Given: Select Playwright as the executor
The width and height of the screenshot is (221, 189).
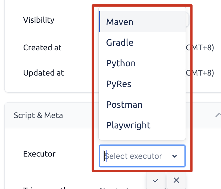Looking at the screenshot, I should tap(128, 125).
